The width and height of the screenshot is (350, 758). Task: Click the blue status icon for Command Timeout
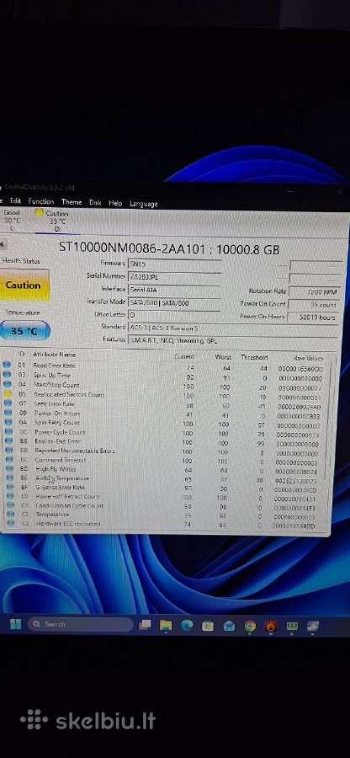coord(8,460)
